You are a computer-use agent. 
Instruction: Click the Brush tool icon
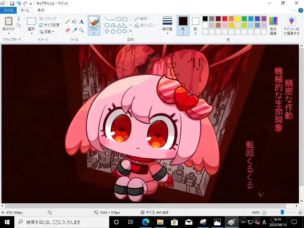pos(94,21)
